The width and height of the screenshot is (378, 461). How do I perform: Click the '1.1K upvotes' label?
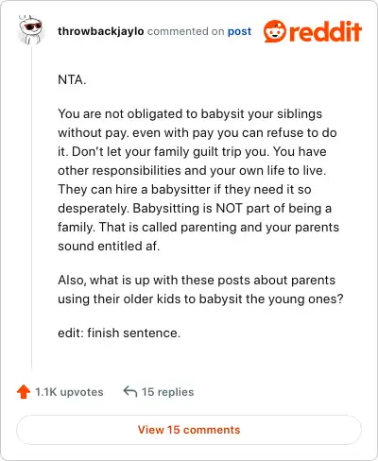[x=69, y=392]
